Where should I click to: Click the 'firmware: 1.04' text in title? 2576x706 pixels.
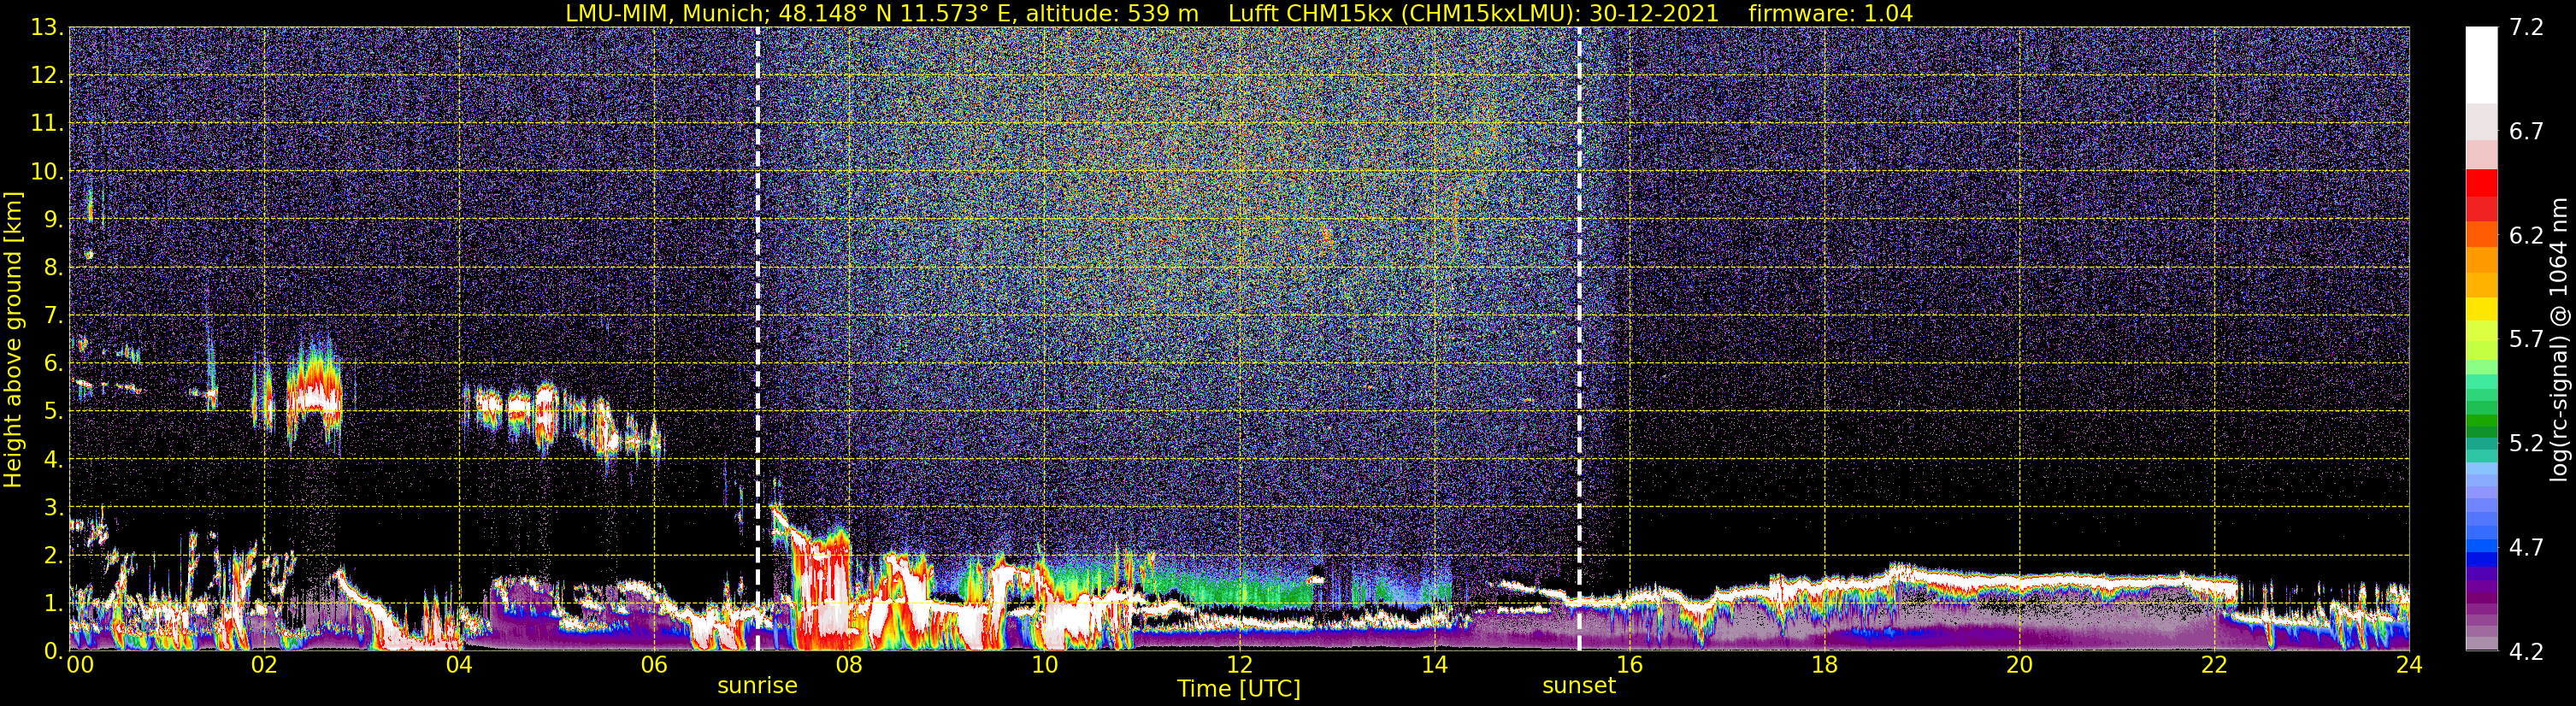coord(1830,13)
